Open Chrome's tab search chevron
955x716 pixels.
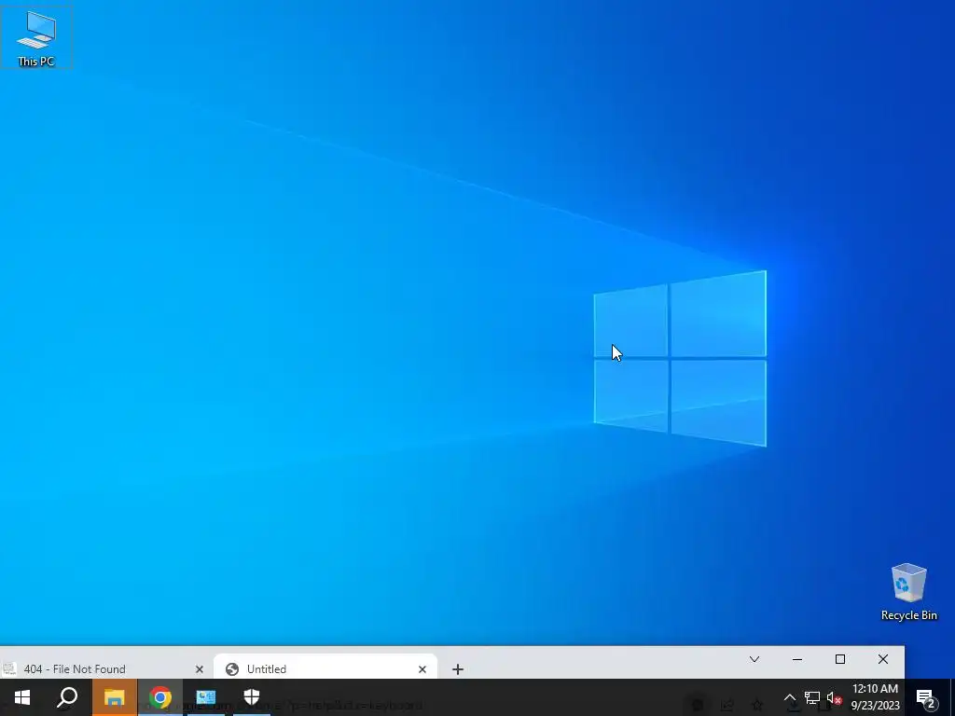coord(754,659)
